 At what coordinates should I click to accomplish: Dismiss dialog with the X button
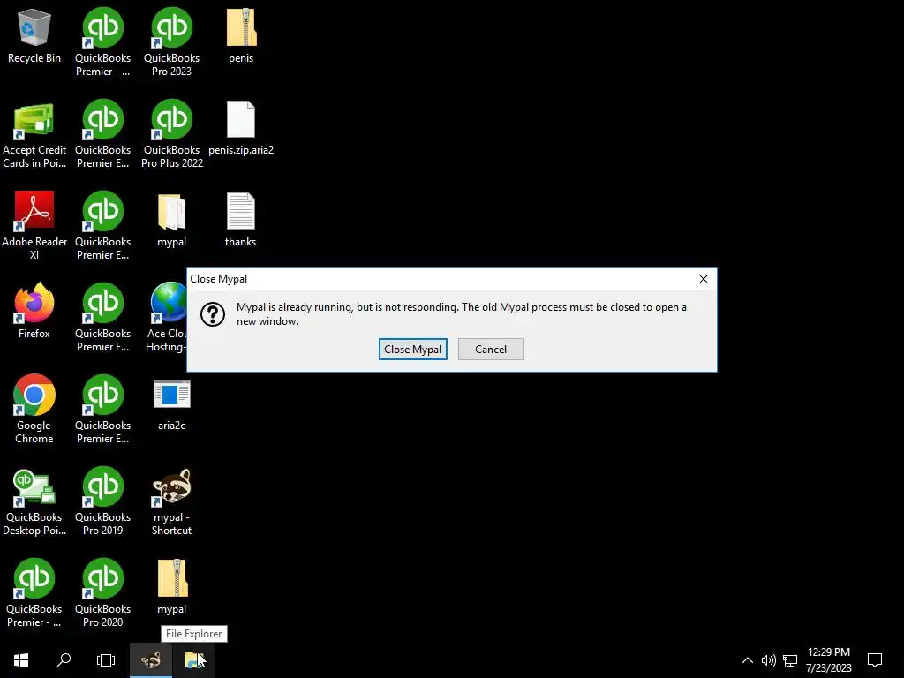704,279
